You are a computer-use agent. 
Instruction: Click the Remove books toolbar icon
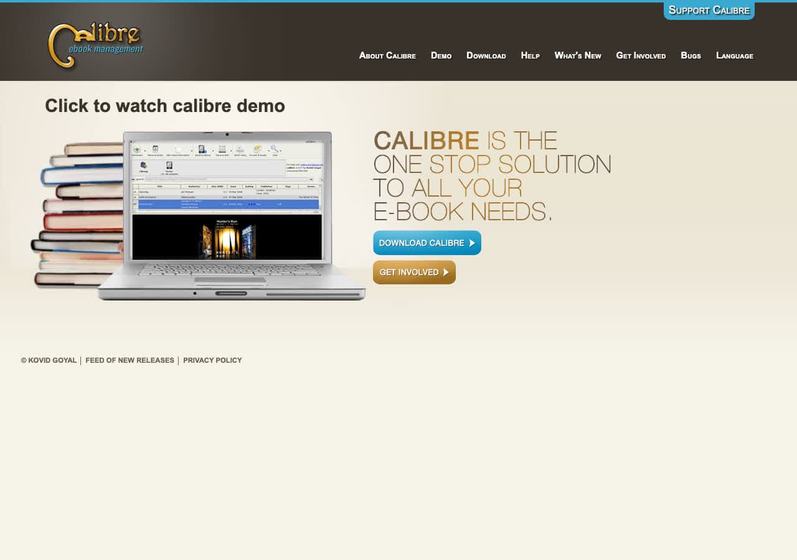tap(154, 149)
